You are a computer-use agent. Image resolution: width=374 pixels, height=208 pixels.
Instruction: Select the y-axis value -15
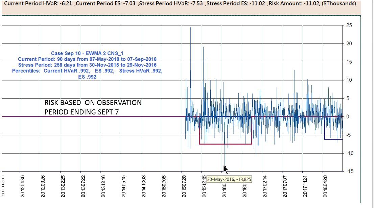tap(350, 171)
